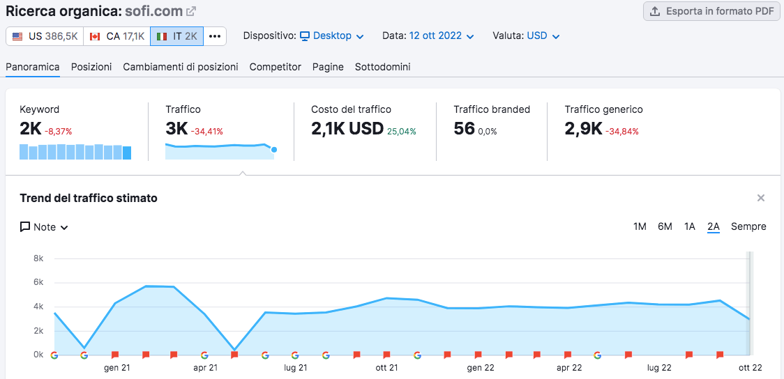
Task: Close the Trend del traffico stimato panel
Action: coord(761,198)
